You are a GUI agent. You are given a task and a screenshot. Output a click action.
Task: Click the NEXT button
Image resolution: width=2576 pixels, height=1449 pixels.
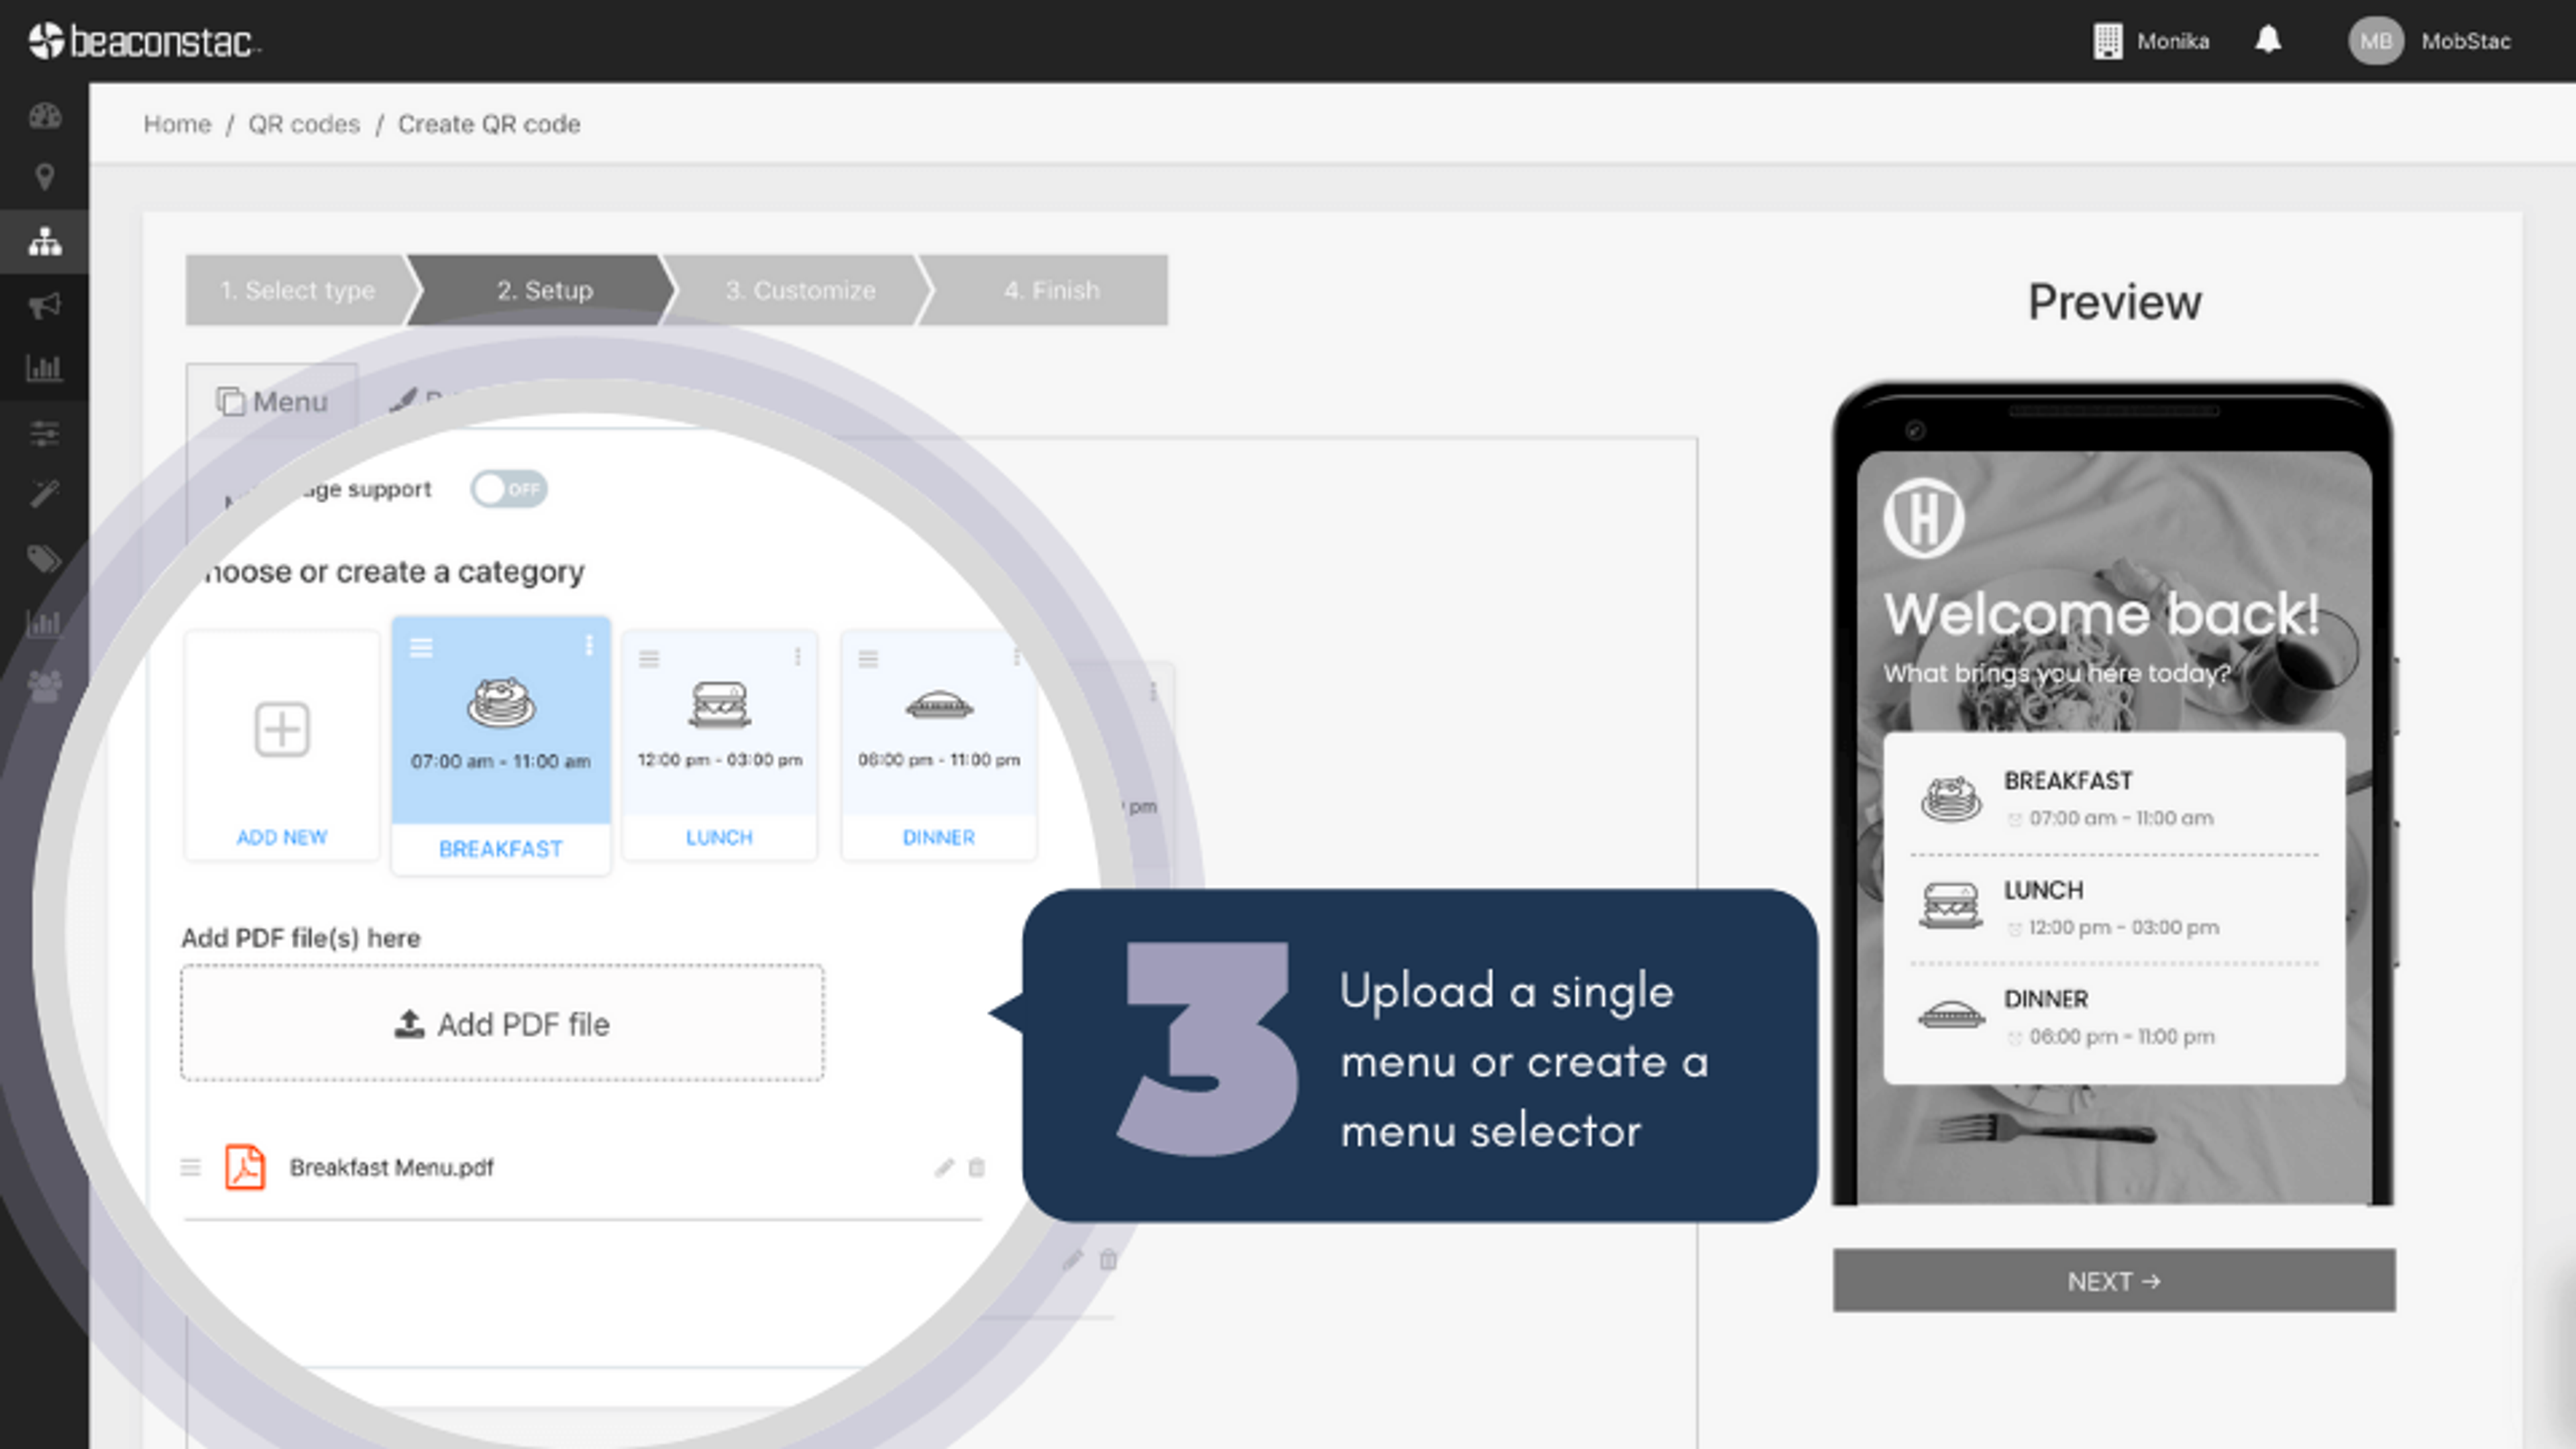tap(2113, 1281)
